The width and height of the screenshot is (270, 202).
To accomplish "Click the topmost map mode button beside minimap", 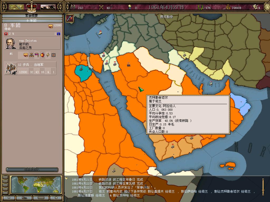I will pos(5,177).
